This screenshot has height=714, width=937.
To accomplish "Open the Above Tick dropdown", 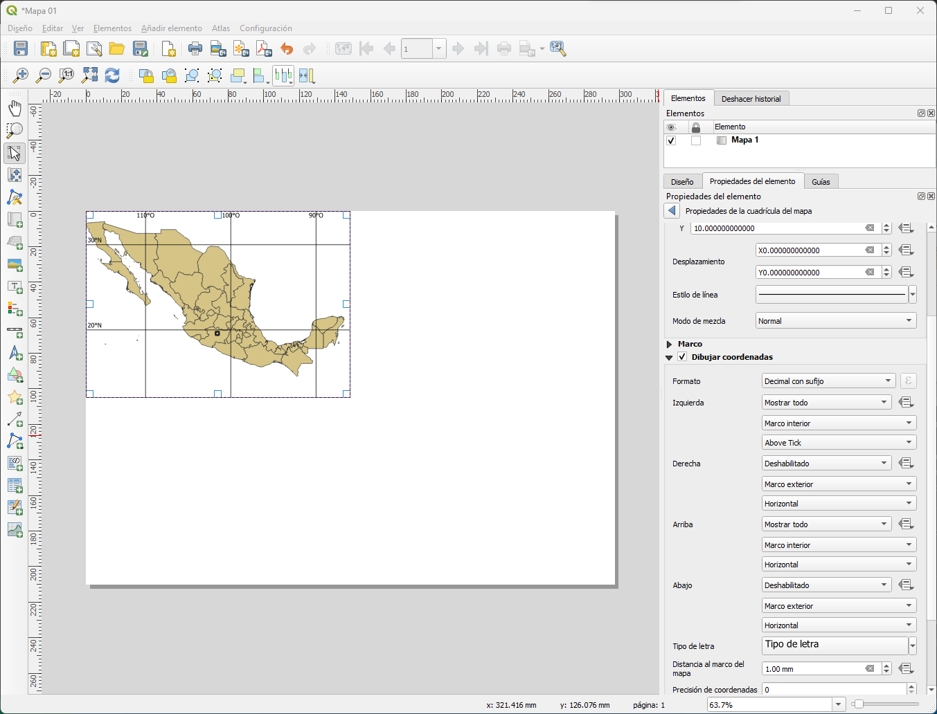I will pyautogui.click(x=839, y=443).
